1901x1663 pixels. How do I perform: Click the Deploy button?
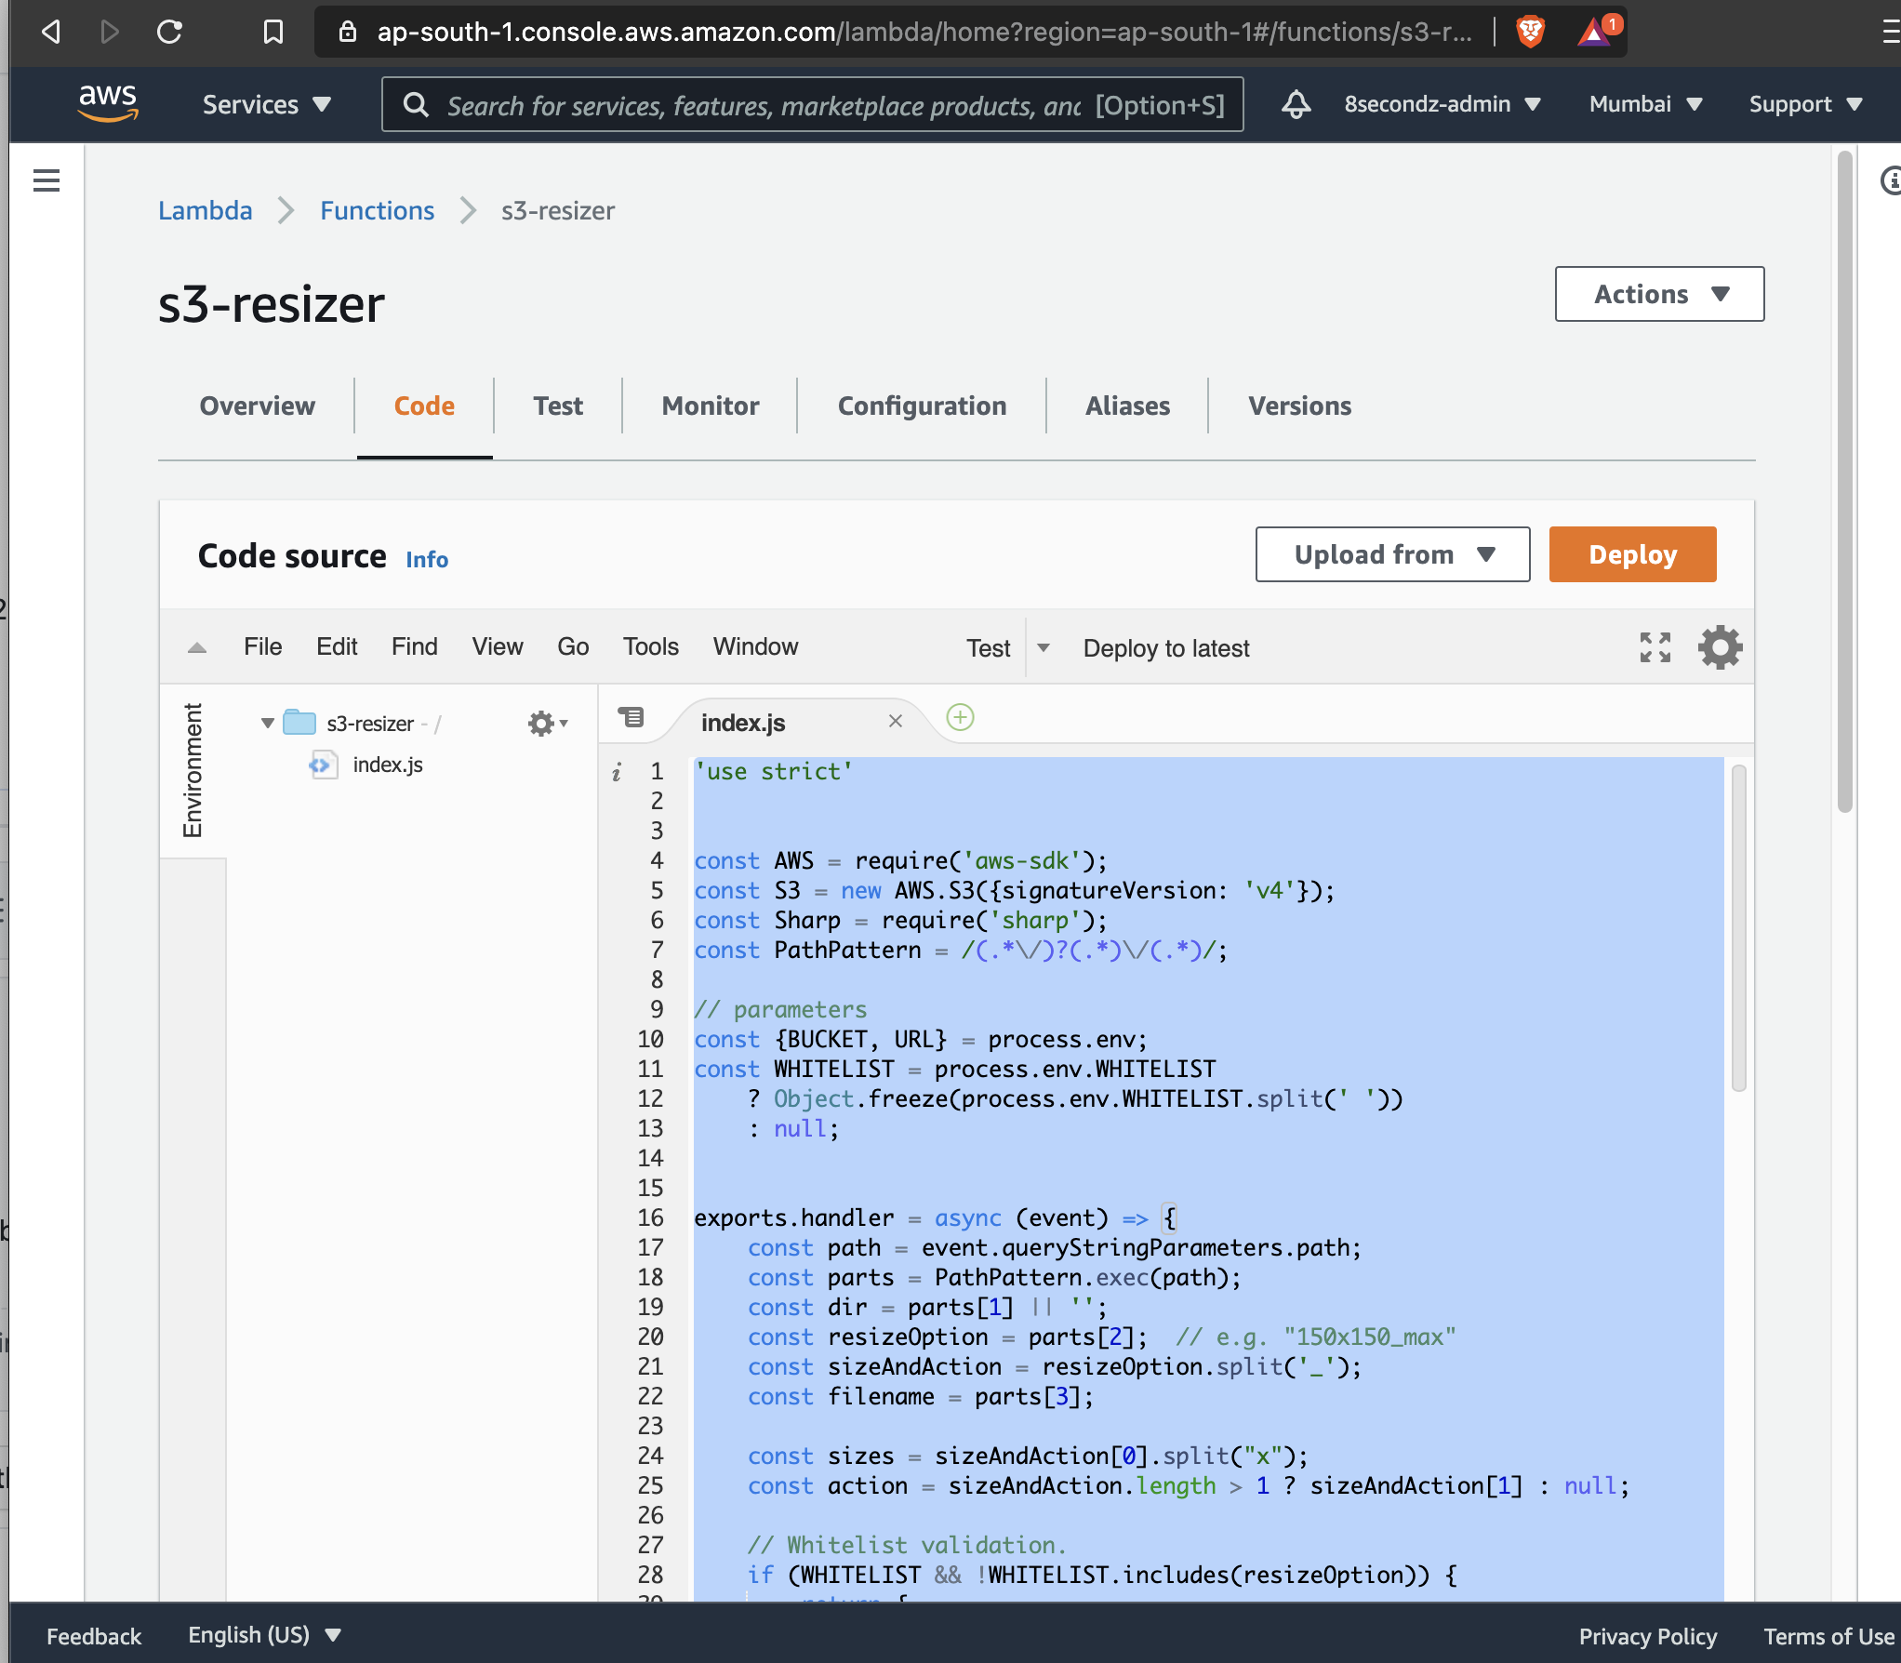1632,553
